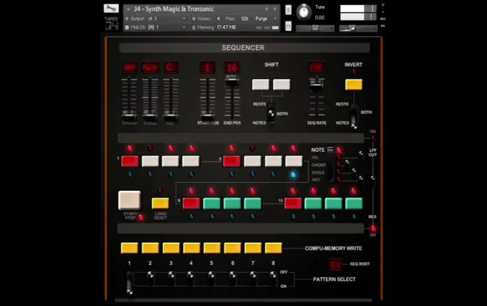The image size is (487, 306).
Task: Select VEL edit mode
Action: click(x=315, y=158)
